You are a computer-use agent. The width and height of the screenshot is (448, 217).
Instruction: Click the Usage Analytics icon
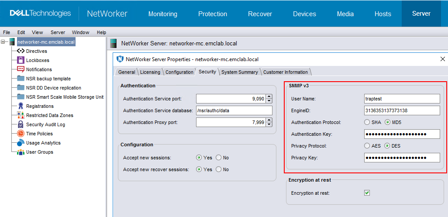tap(21, 143)
